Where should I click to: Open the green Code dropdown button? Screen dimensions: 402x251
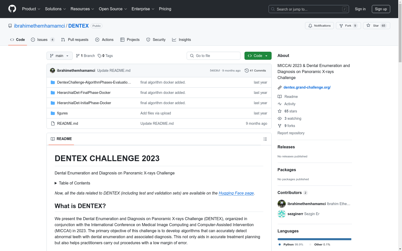click(x=258, y=56)
